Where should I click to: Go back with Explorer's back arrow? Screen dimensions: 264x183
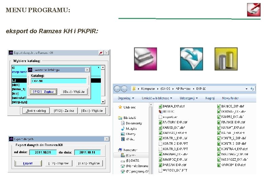tap(117, 89)
